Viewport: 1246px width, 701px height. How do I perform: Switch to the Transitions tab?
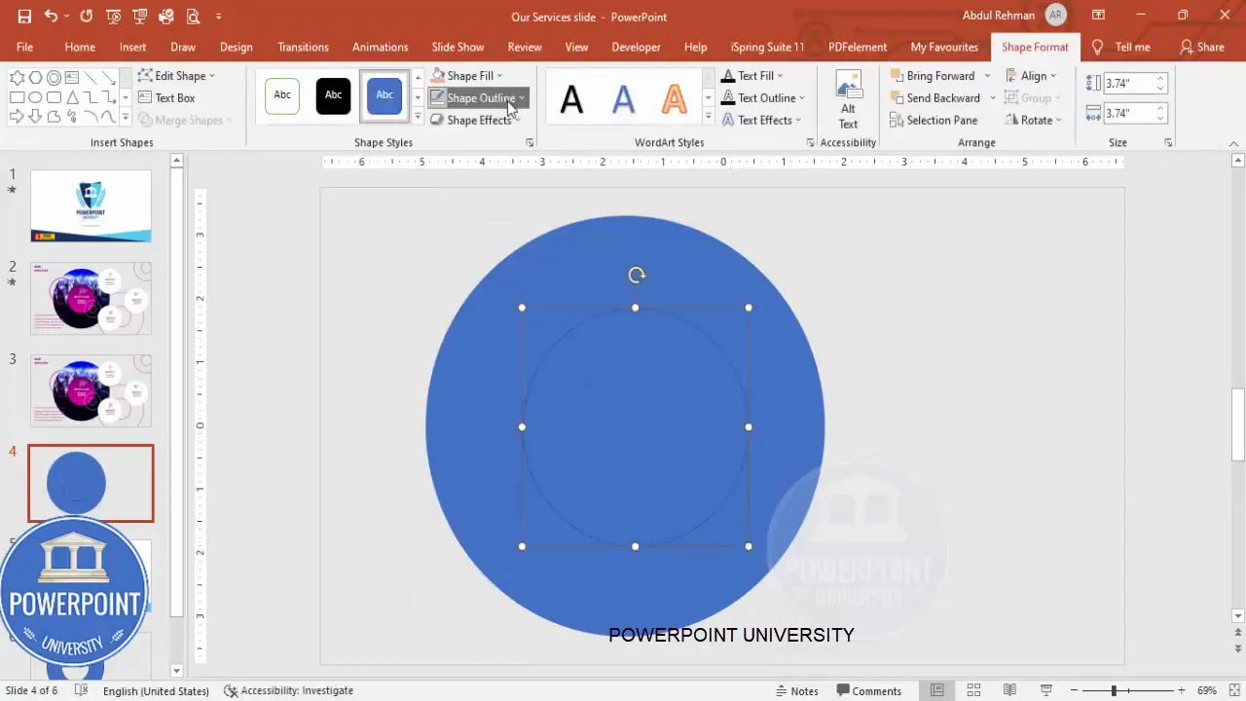(x=303, y=47)
